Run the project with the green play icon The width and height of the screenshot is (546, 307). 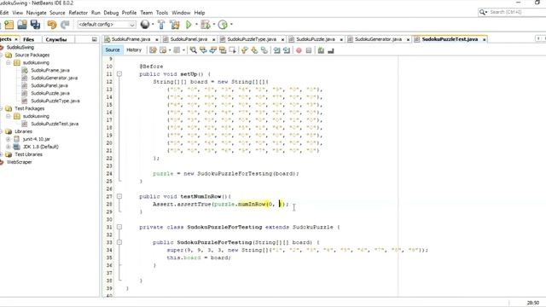point(189,25)
